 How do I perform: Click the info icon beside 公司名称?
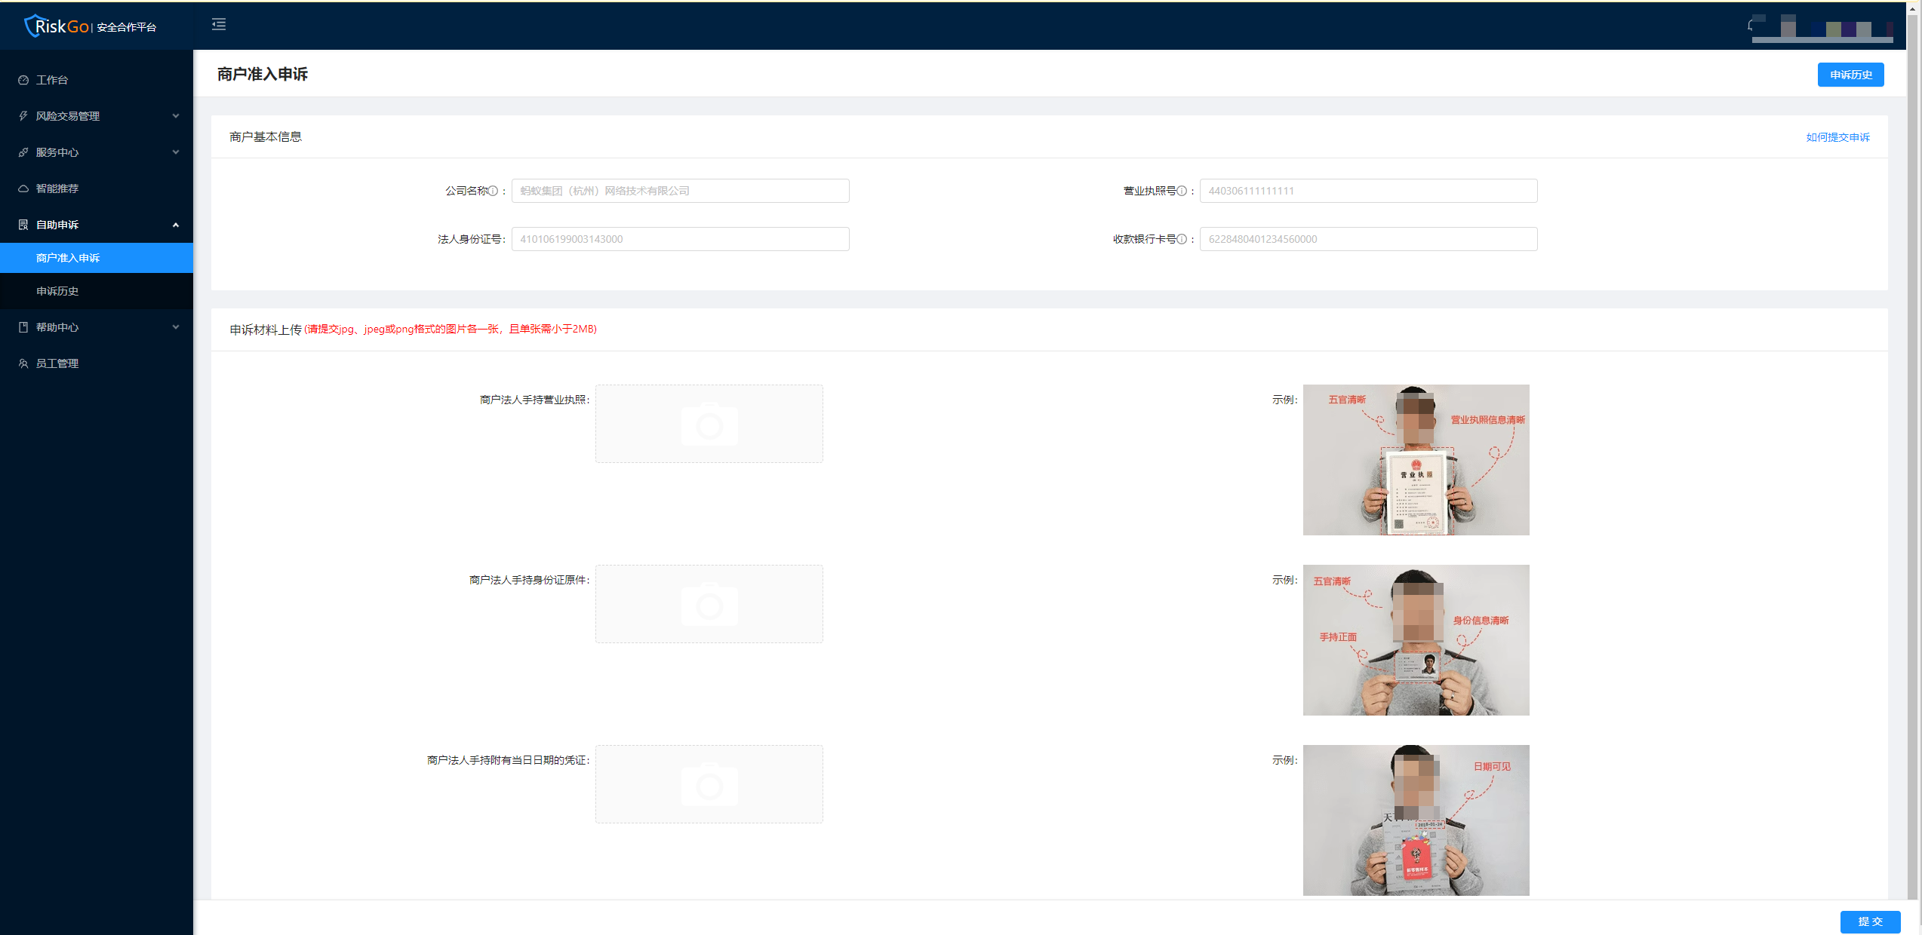(494, 191)
